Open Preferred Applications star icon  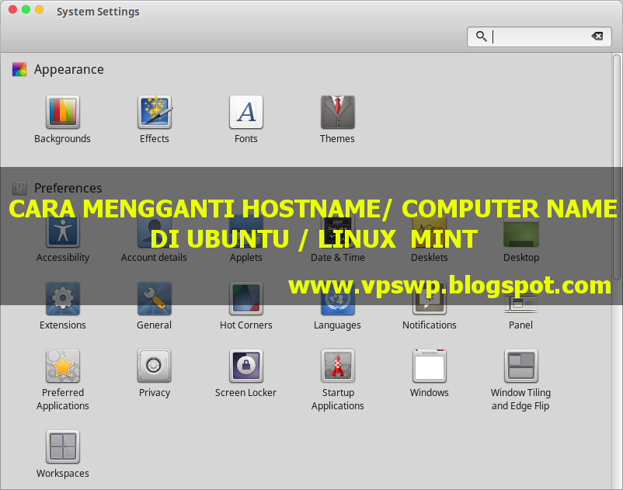pos(63,366)
